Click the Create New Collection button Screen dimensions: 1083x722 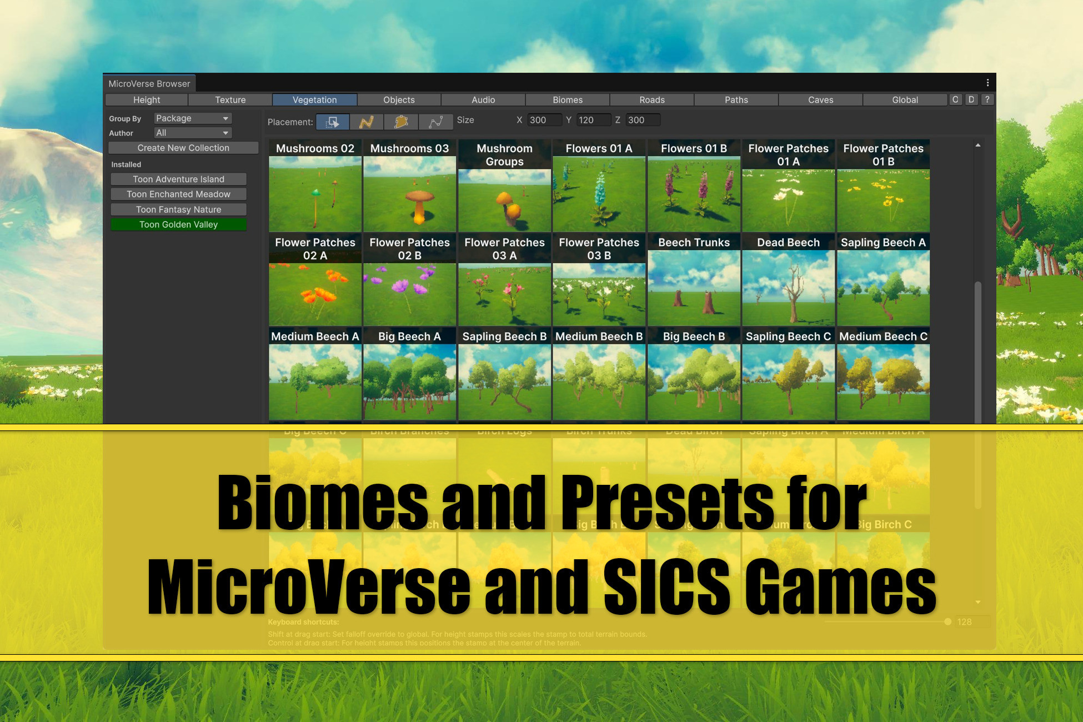click(183, 148)
